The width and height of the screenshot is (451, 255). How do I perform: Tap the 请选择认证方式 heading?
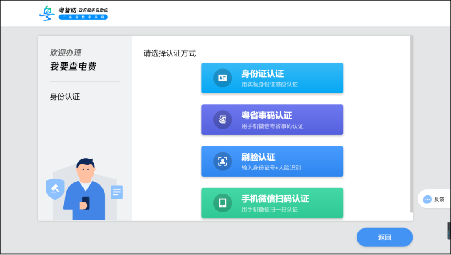(169, 53)
